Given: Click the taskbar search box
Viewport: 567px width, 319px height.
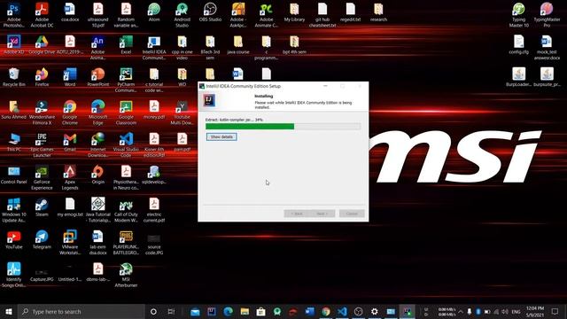Looking at the screenshot, I should tap(82, 311).
